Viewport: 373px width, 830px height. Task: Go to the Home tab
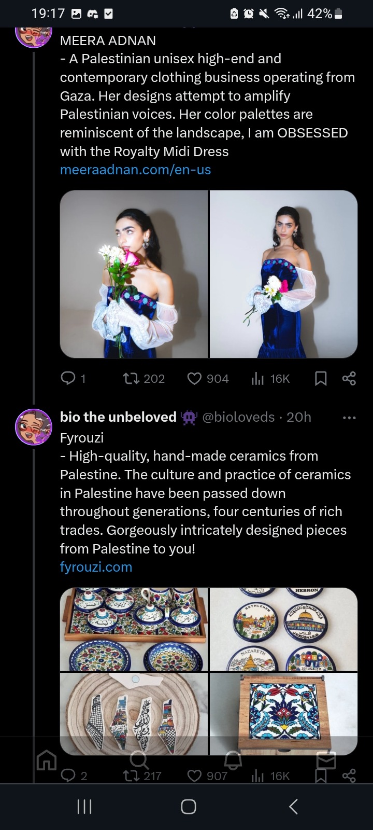point(47,760)
